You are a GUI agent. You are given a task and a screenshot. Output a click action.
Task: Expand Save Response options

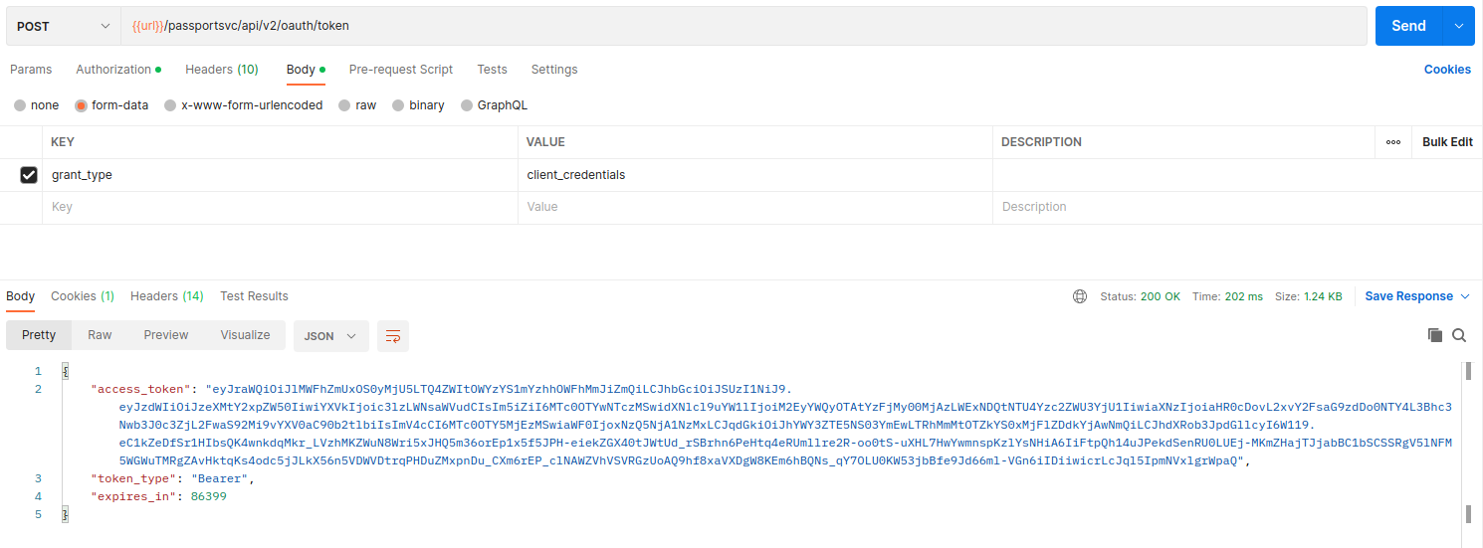(1465, 296)
